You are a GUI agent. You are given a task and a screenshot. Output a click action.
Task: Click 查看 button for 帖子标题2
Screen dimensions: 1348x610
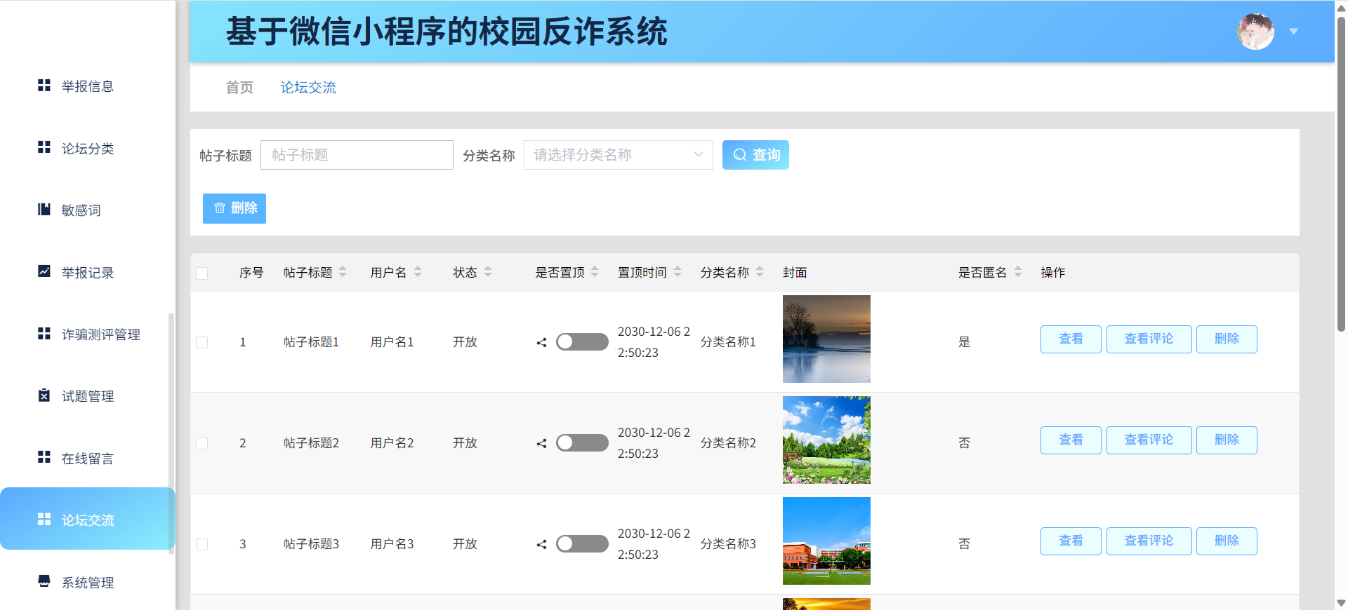coord(1071,440)
